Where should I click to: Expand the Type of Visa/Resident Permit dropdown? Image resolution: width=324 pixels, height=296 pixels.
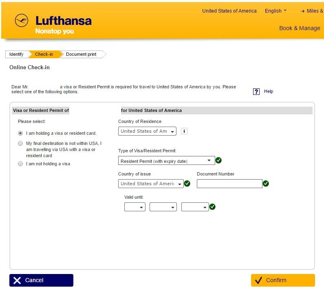click(x=167, y=160)
